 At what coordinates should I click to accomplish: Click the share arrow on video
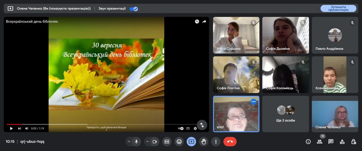click(x=204, y=21)
